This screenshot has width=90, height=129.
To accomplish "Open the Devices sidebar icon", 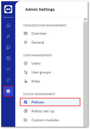I will click(8, 47).
